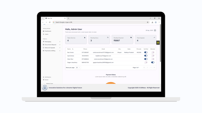Open the Rows per page dropdown
This screenshot has height=113, width=202.
pyautogui.click(x=78, y=68)
